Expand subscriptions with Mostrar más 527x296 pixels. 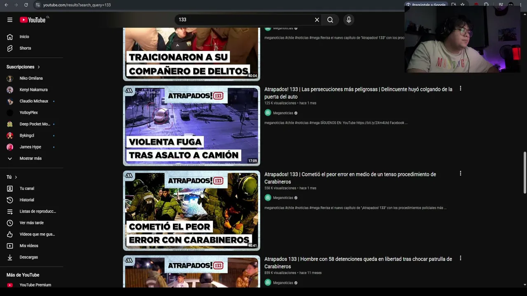pyautogui.click(x=31, y=158)
